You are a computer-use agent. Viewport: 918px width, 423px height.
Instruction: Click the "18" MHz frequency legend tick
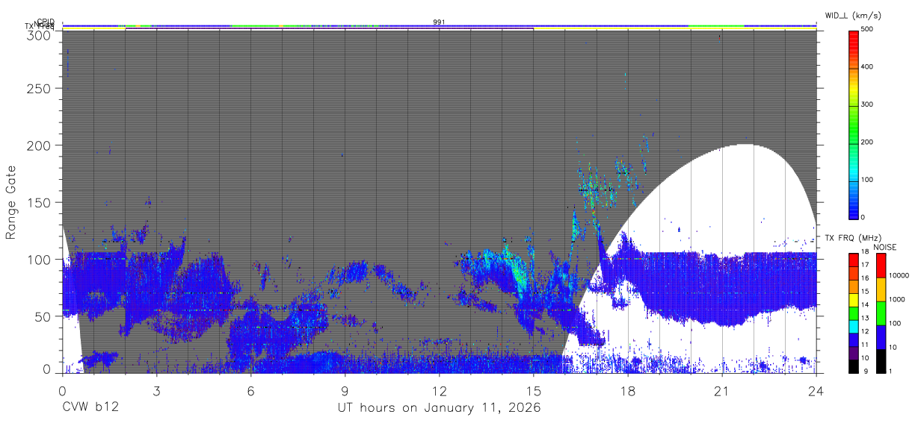click(x=864, y=252)
